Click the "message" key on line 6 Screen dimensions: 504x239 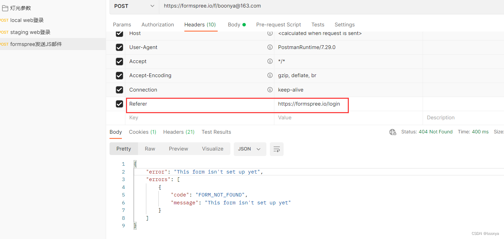coord(185,203)
